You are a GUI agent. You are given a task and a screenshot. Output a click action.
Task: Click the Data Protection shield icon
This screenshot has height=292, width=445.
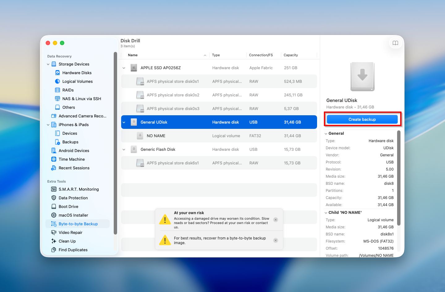(54, 198)
